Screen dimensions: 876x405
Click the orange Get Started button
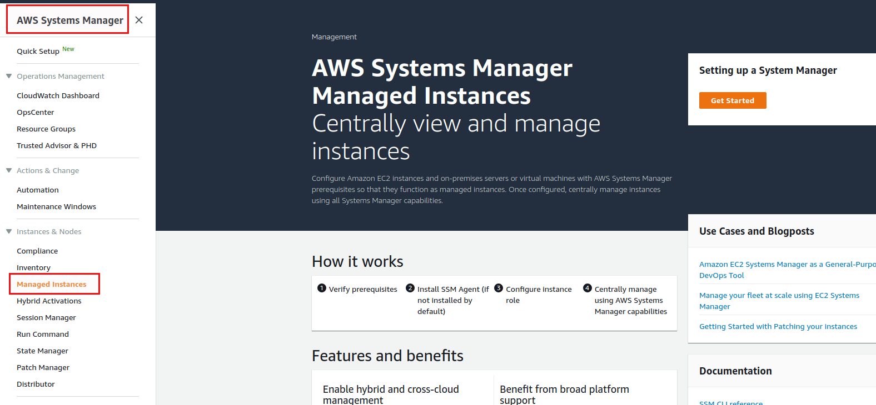coord(733,100)
